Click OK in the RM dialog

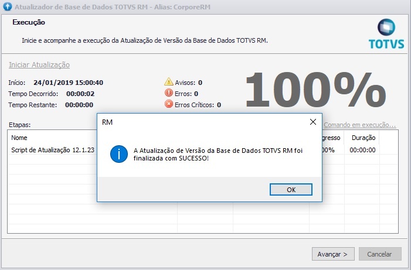tap(291, 189)
